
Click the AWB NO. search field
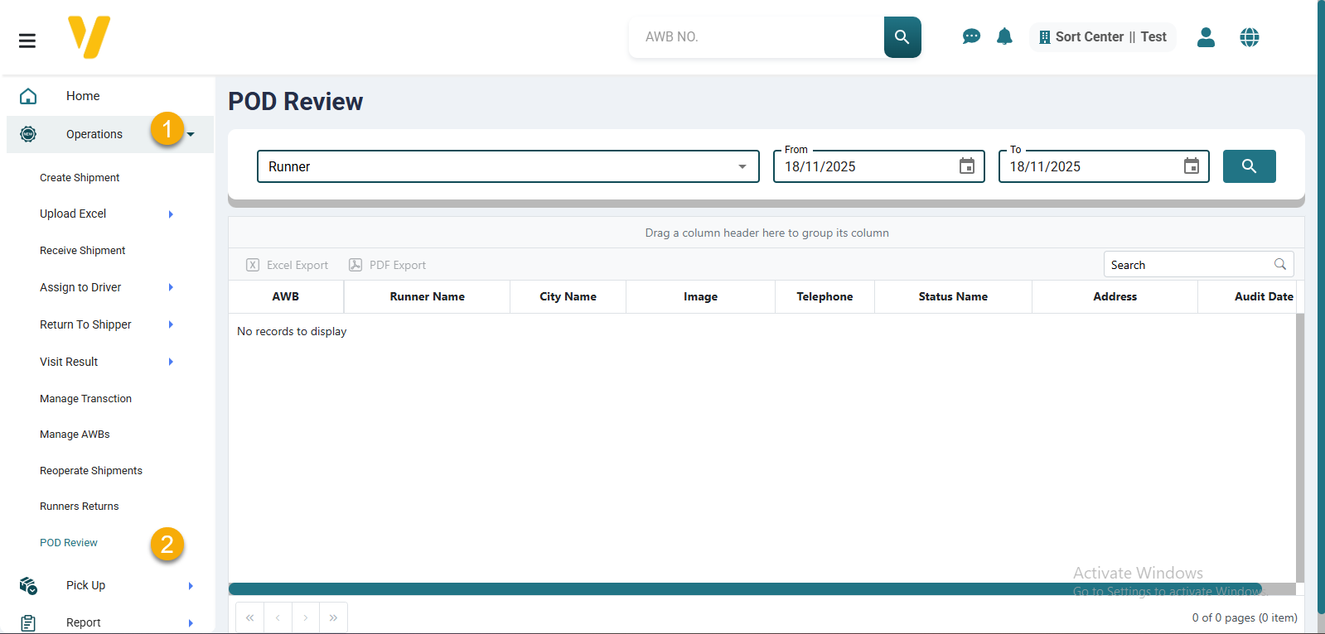[x=757, y=37]
